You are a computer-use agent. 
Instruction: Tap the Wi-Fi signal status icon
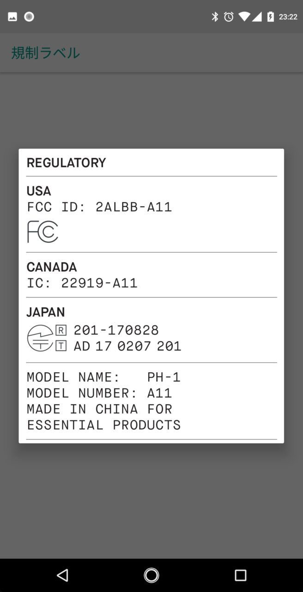point(244,17)
